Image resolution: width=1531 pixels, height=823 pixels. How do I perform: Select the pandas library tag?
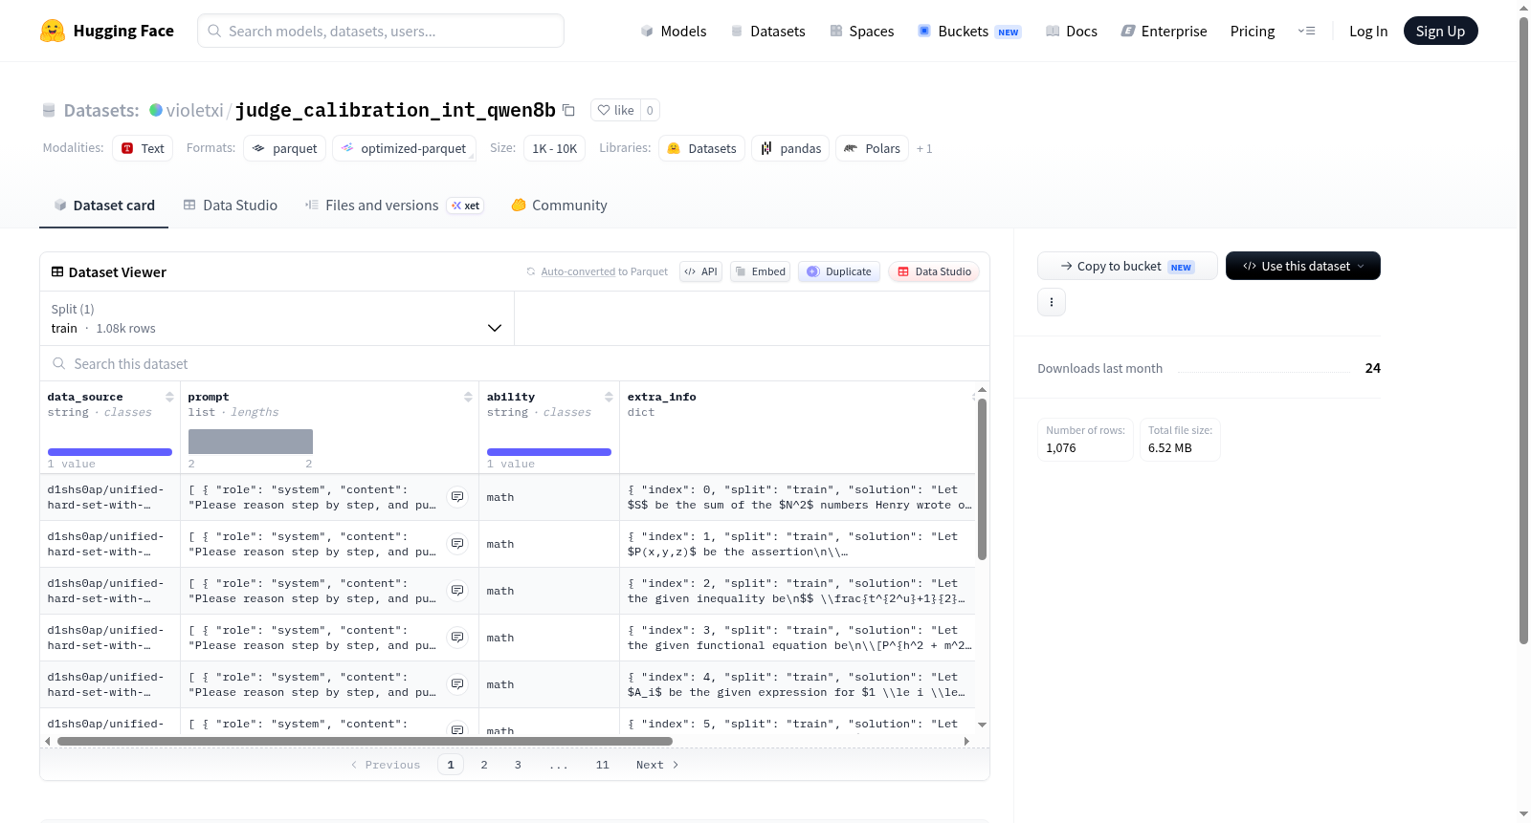tap(790, 148)
